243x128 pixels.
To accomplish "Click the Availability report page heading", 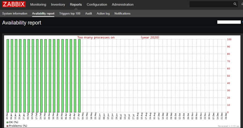I will [x=22, y=23].
